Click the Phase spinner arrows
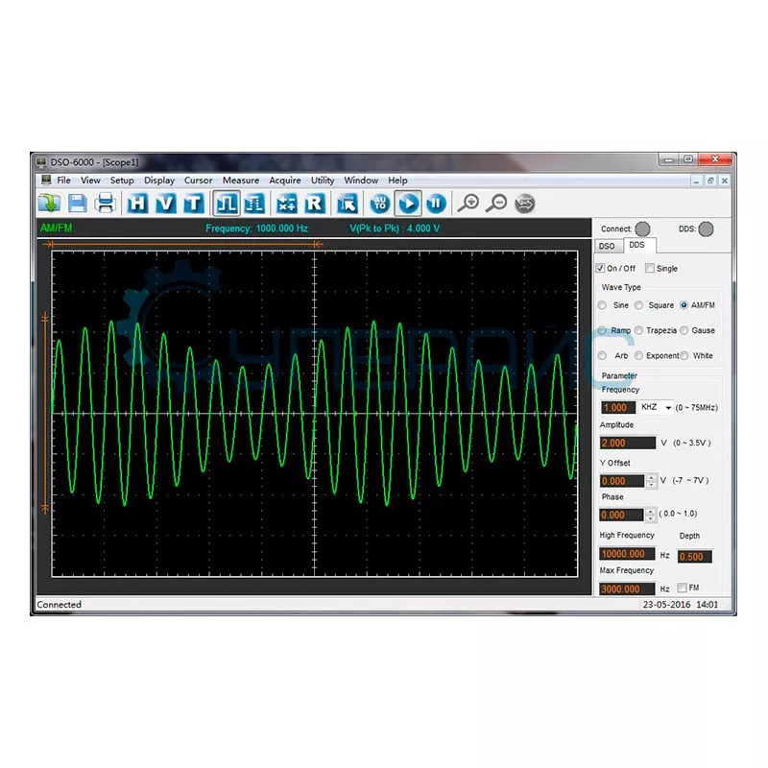The image size is (768, 768). pyautogui.click(x=651, y=515)
